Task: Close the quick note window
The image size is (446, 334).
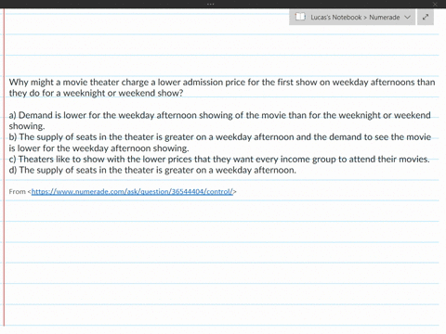Action: (x=435, y=4)
